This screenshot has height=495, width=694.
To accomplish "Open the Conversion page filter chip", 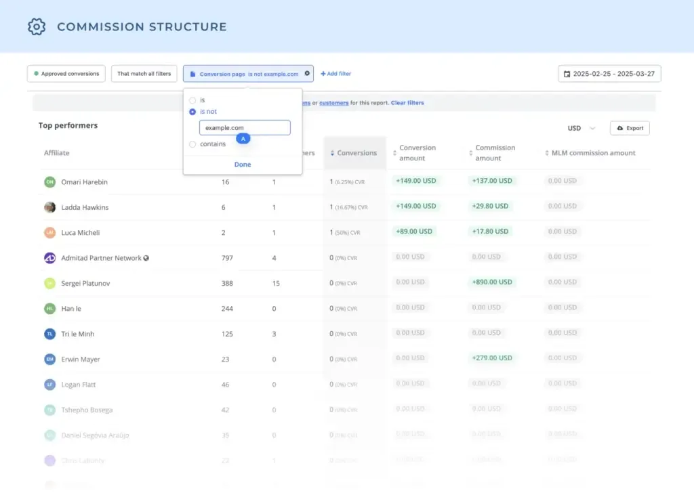I will (x=248, y=73).
